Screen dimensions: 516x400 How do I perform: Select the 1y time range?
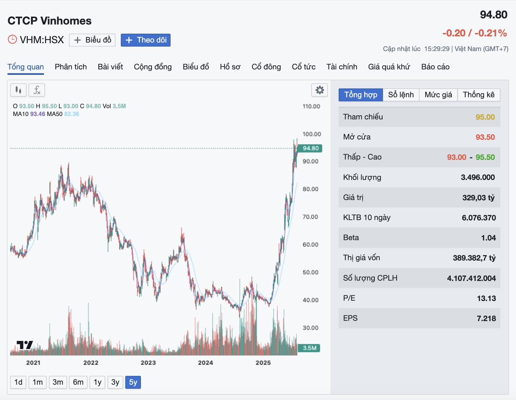(x=98, y=382)
